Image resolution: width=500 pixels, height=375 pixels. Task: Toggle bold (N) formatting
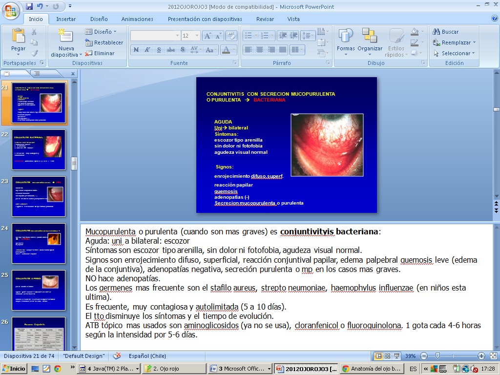136,50
